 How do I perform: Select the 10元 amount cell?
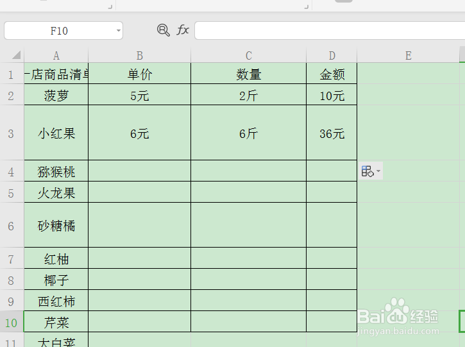pyautogui.click(x=332, y=95)
